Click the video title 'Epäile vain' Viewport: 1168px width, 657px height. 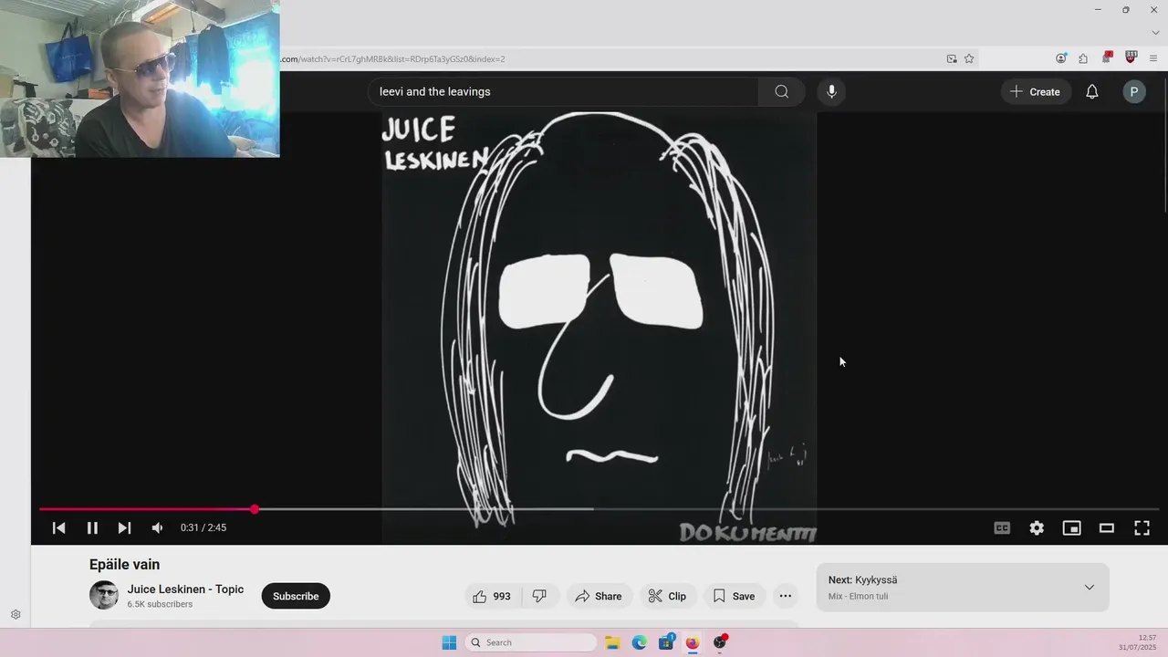[124, 565]
